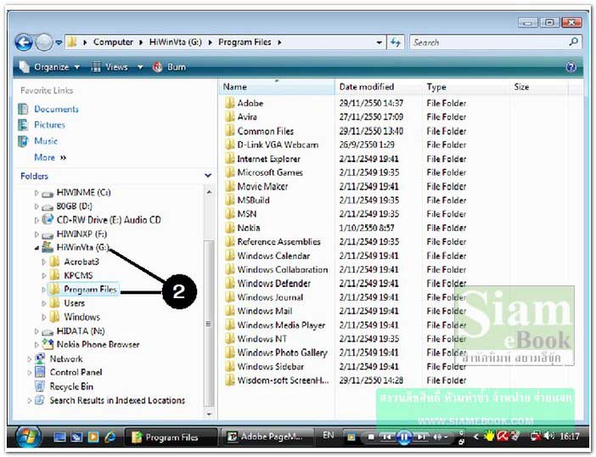The width and height of the screenshot is (596, 457).
Task: Sort by the Size column header
Action: [539, 87]
